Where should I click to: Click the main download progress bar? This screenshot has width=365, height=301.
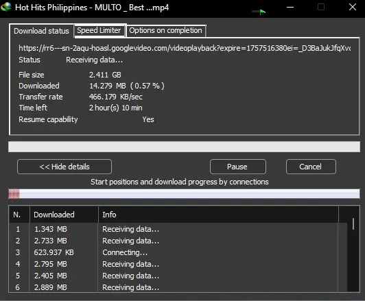[x=184, y=147]
